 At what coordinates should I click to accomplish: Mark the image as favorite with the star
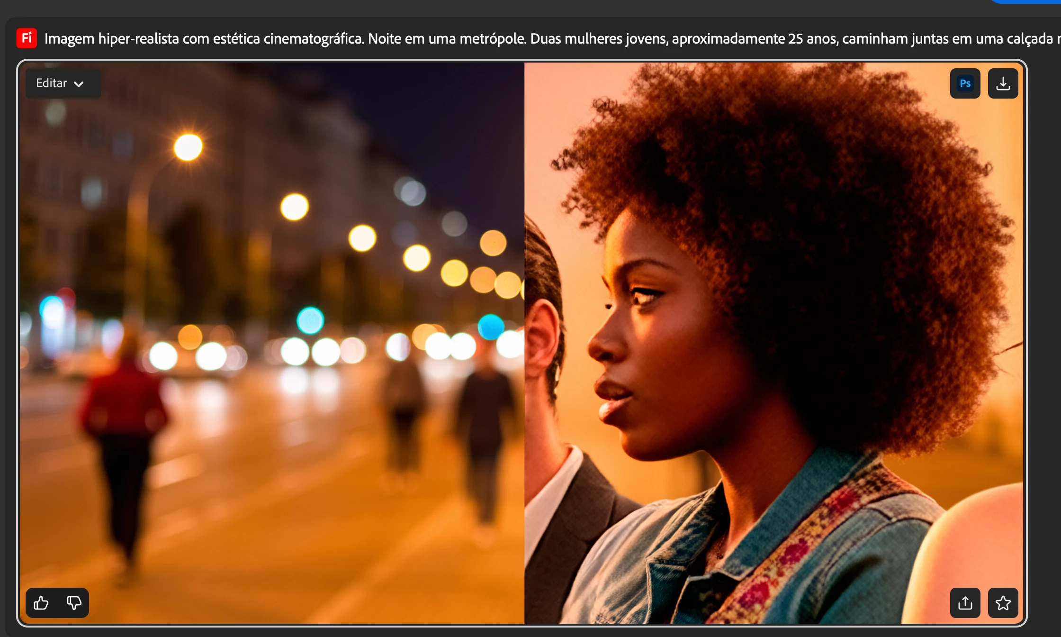pos(1003,603)
